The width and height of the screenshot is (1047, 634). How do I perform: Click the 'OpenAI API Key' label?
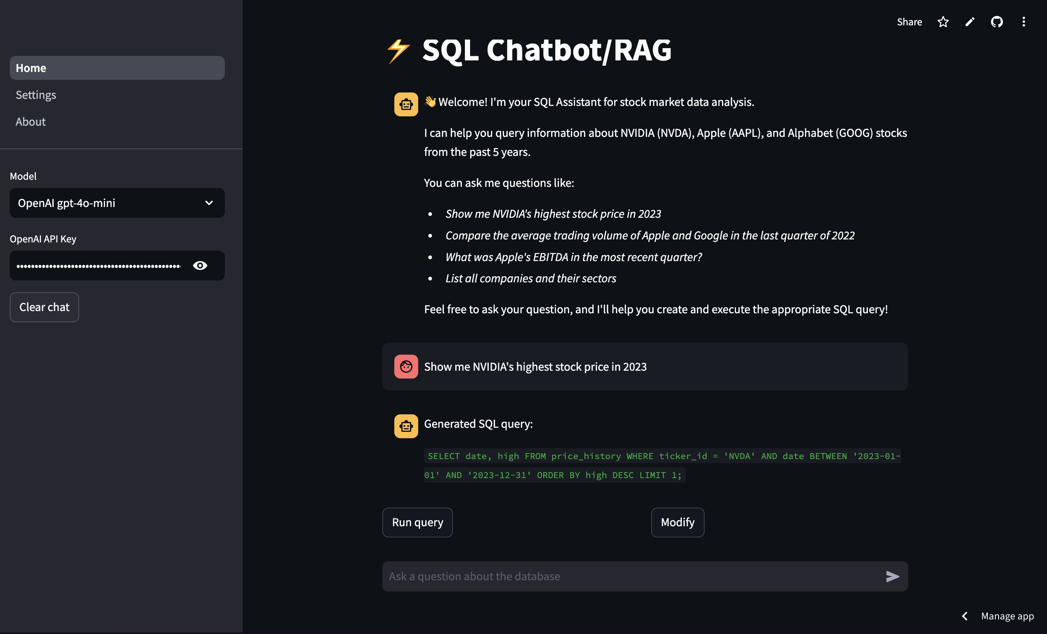coord(43,239)
